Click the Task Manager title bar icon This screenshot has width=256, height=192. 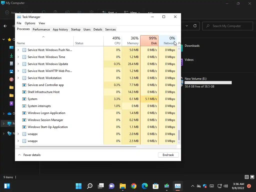point(19,17)
